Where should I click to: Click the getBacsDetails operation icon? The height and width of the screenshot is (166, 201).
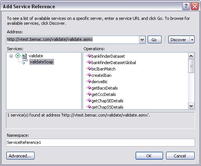[88, 88]
